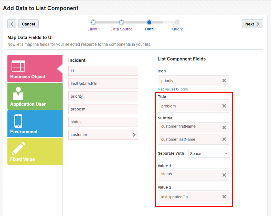Click Next to continue
The width and height of the screenshot is (271, 216).
[252, 24]
